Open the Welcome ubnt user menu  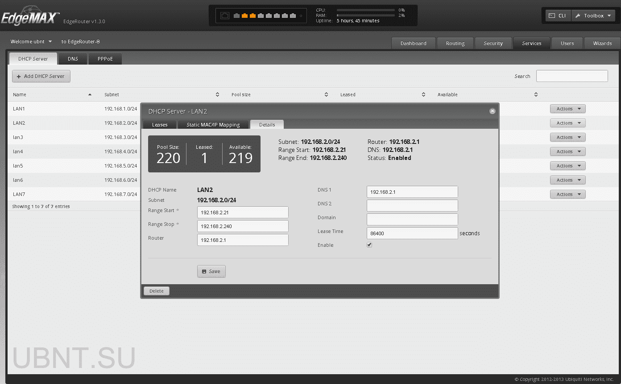click(31, 41)
